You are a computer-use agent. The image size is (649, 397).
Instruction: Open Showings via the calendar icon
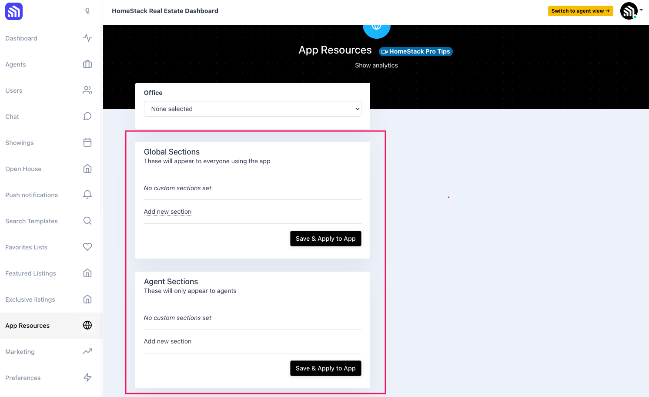click(x=87, y=142)
